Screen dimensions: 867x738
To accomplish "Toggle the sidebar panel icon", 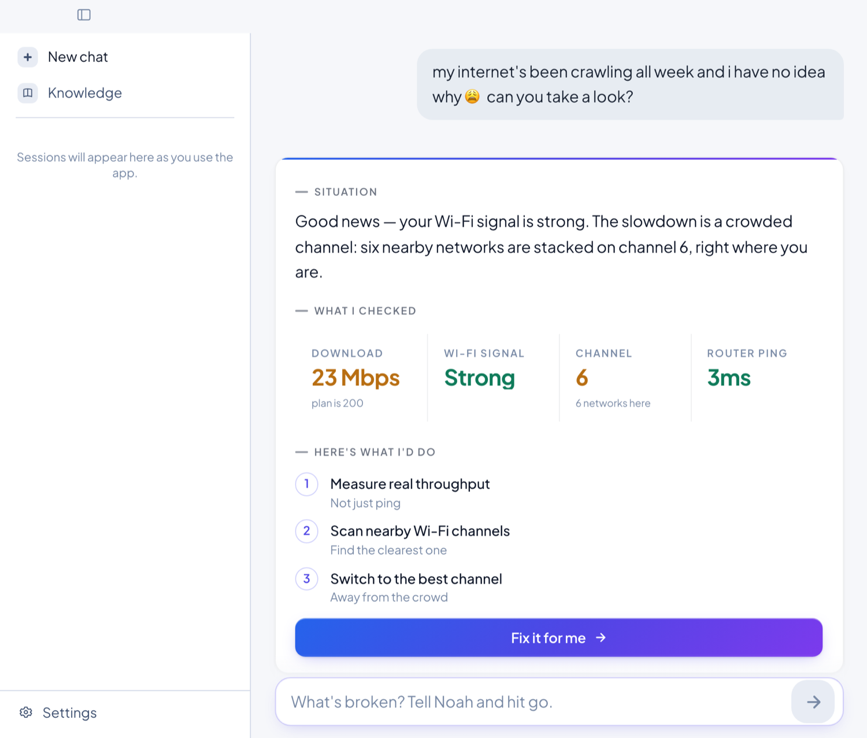I will pyautogui.click(x=84, y=14).
